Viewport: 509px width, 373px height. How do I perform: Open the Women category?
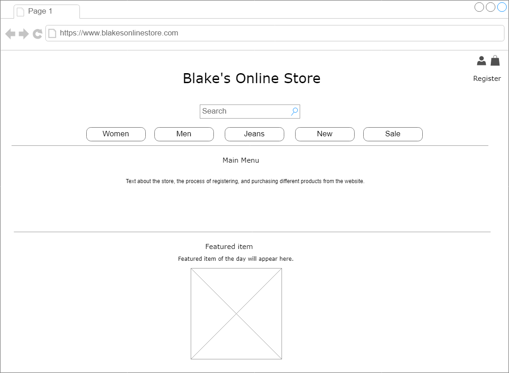(116, 134)
